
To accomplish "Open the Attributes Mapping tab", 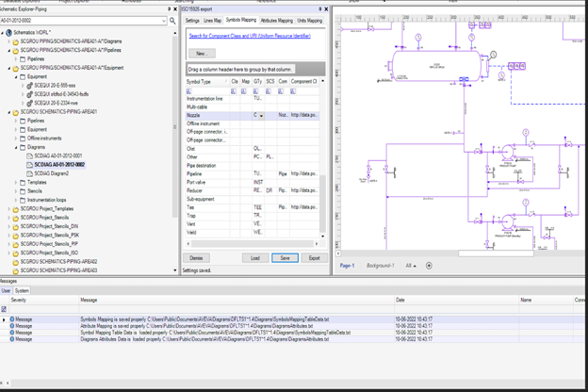I will point(277,21).
